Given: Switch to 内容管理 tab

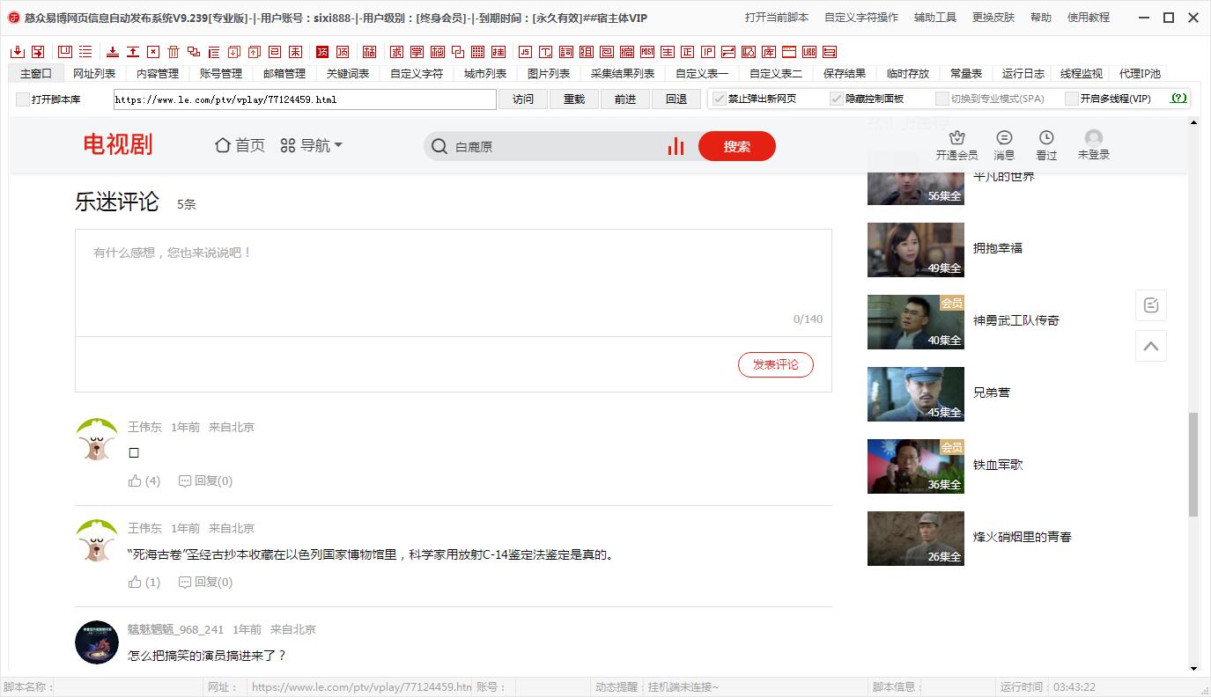Looking at the screenshot, I should point(158,74).
